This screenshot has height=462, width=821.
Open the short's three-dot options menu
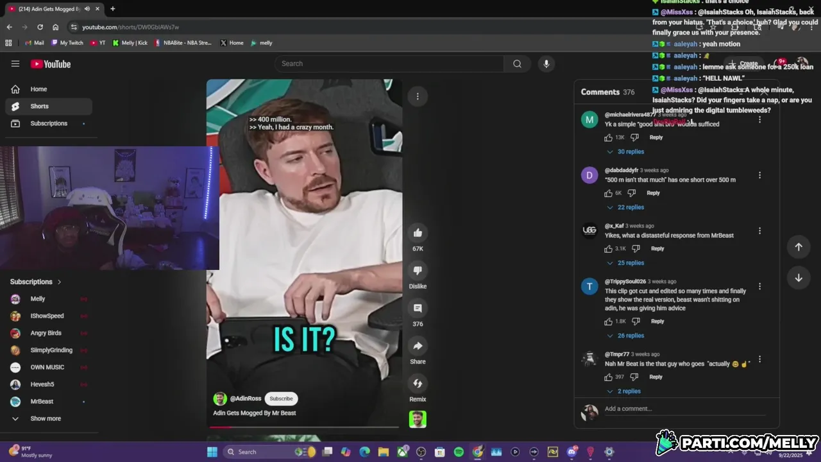tap(418, 96)
